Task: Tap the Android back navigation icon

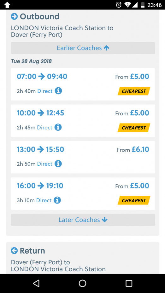Action: click(36, 283)
